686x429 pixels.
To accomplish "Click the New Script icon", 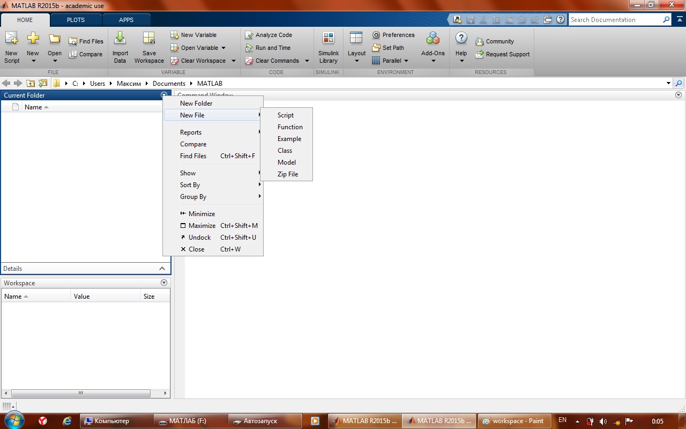I will [11, 39].
